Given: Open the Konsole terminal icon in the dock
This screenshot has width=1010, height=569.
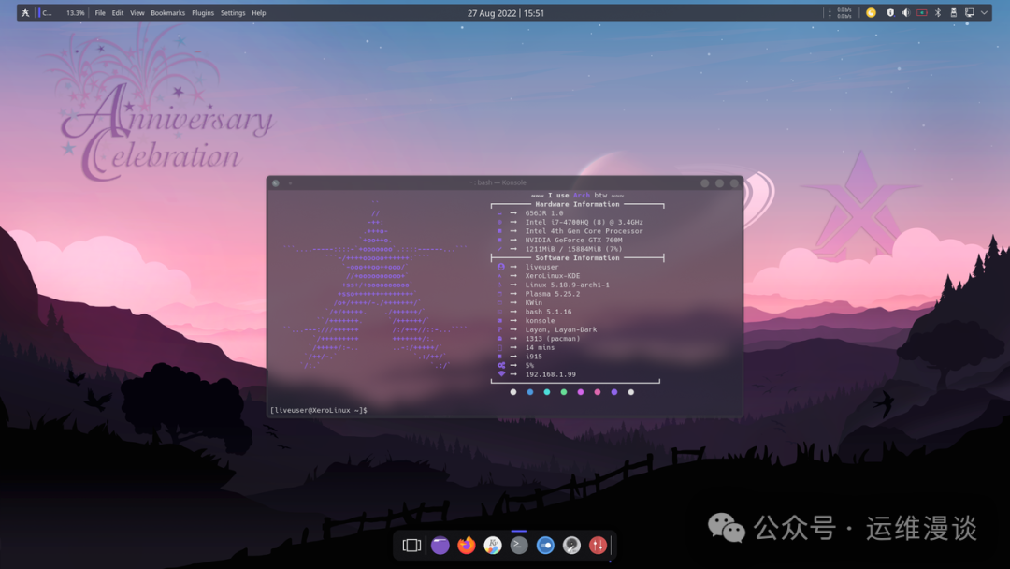Looking at the screenshot, I should pyautogui.click(x=518, y=546).
